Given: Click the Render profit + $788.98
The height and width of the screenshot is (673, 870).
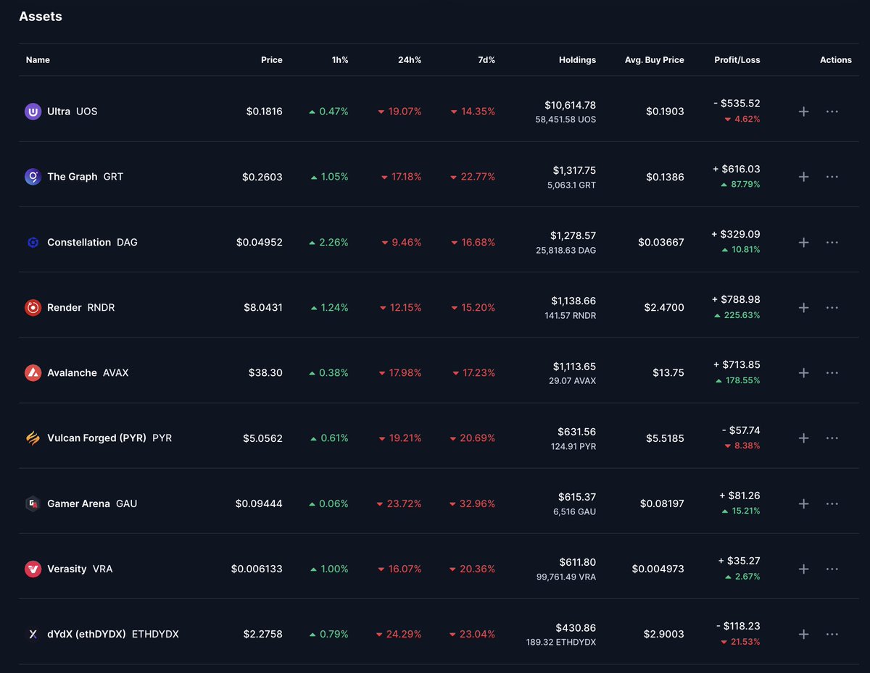Looking at the screenshot, I should point(737,299).
